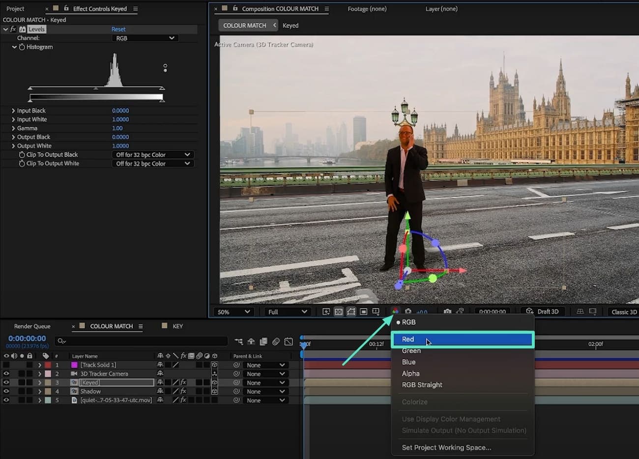Open the Channel RGB dropdown
The image size is (639, 459).
point(145,38)
